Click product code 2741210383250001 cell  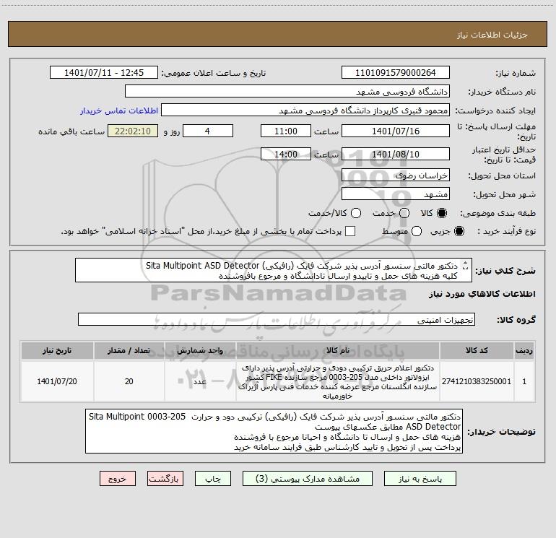pos(477,381)
